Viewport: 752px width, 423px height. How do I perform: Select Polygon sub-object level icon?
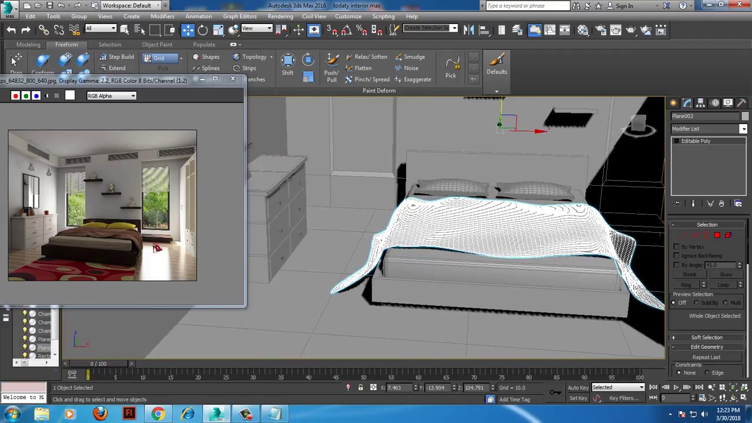[x=717, y=236]
